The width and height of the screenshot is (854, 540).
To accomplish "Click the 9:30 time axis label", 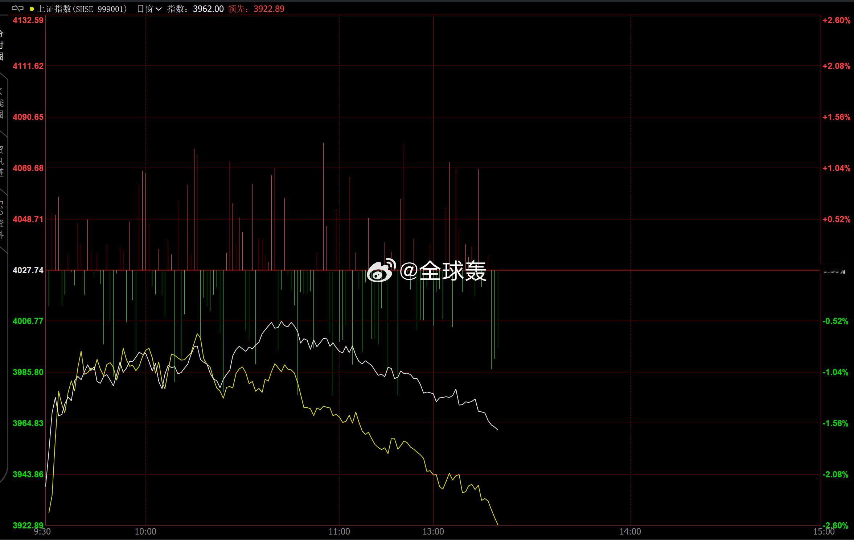I will [x=42, y=532].
